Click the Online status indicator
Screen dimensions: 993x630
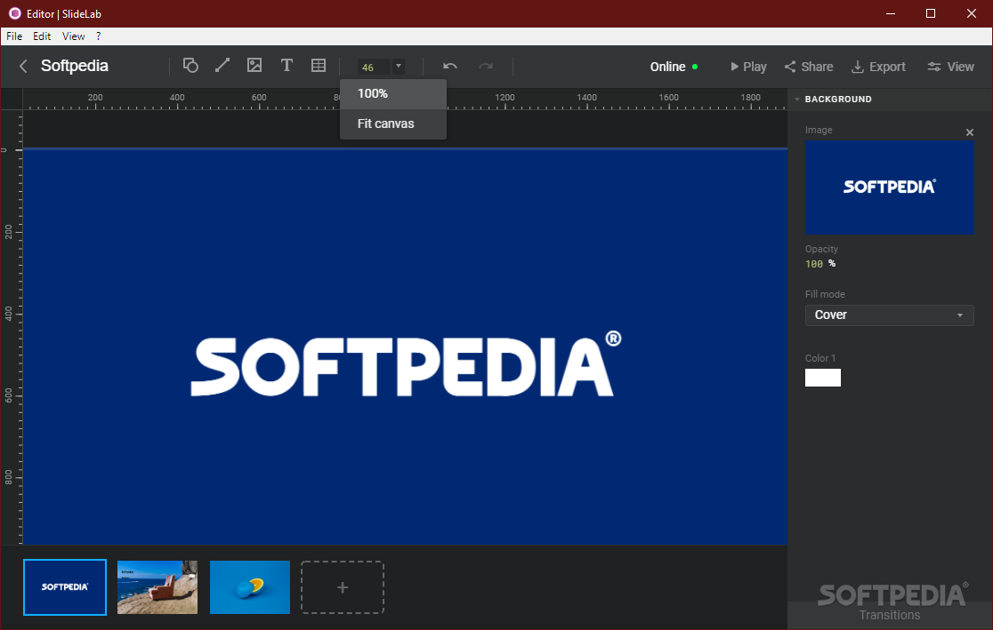[x=674, y=67]
